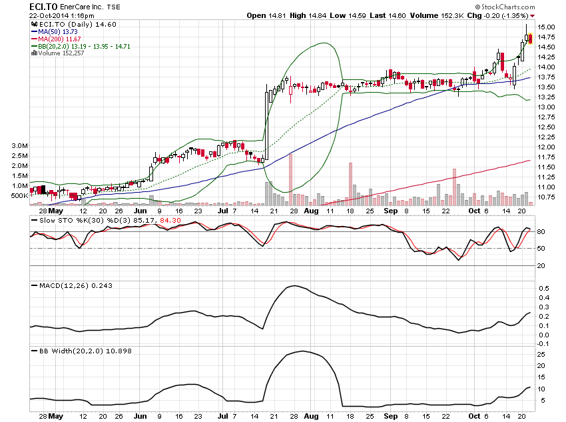
Task: Click the volume bars icon in legend
Action: click(34, 53)
